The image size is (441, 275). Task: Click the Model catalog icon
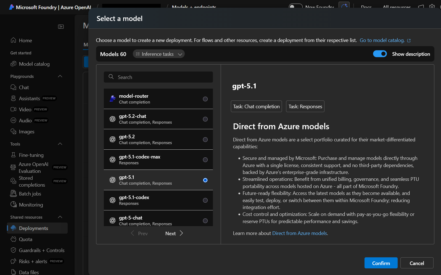pos(13,64)
